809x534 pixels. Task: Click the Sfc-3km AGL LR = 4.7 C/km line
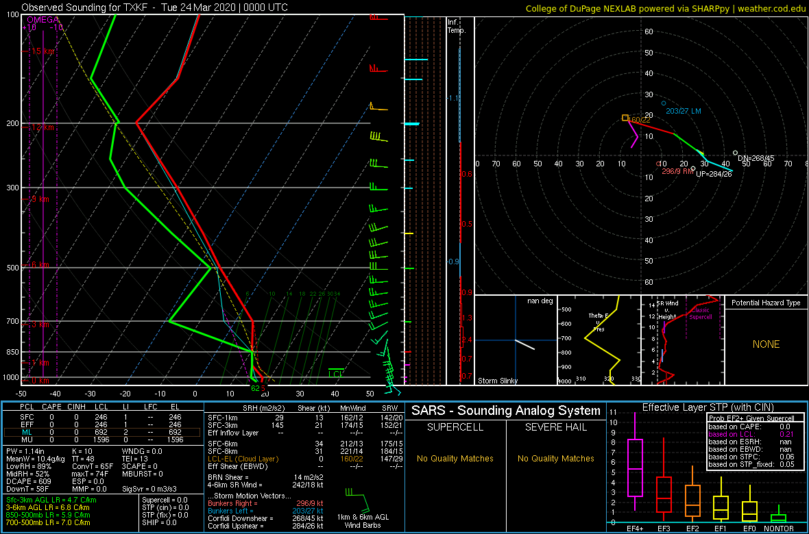click(51, 500)
